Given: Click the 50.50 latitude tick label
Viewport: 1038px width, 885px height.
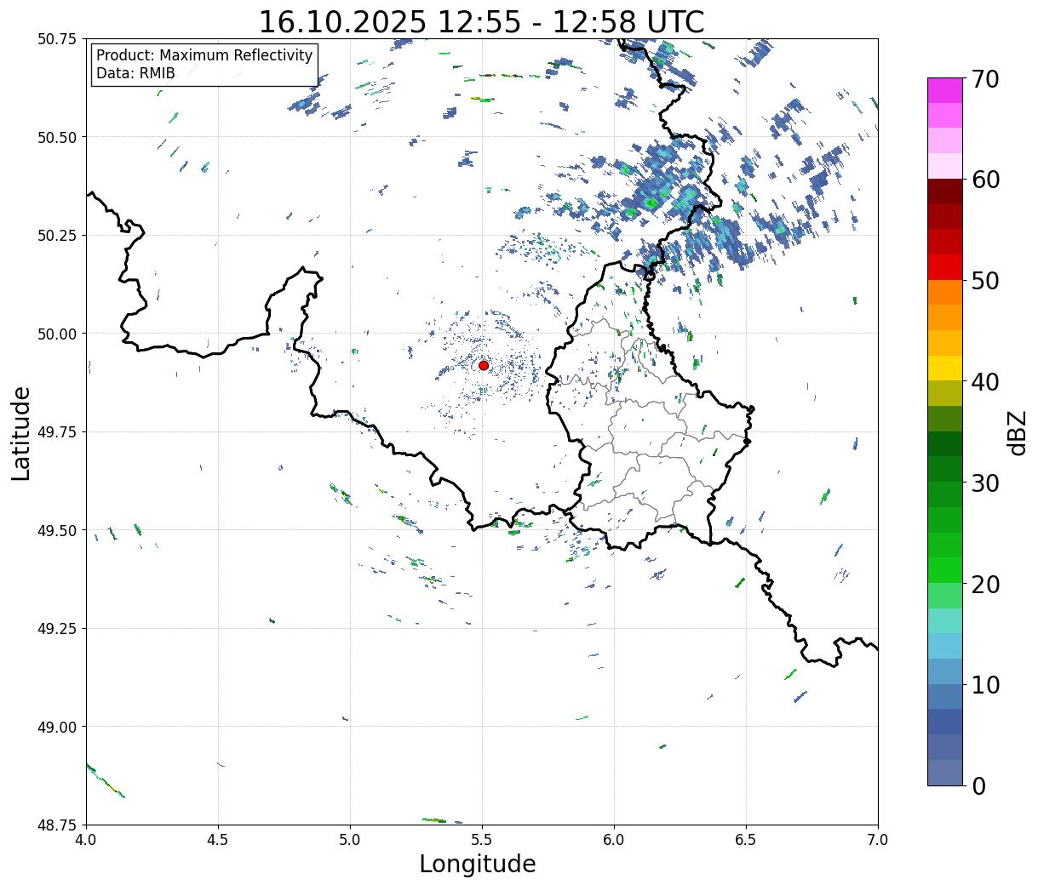Looking at the screenshot, I should coord(57,137).
